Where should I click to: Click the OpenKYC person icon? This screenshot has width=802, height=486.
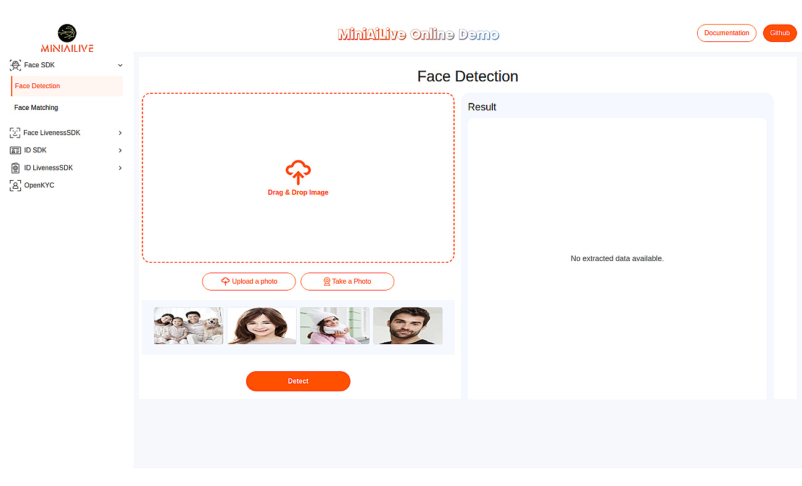coord(15,185)
